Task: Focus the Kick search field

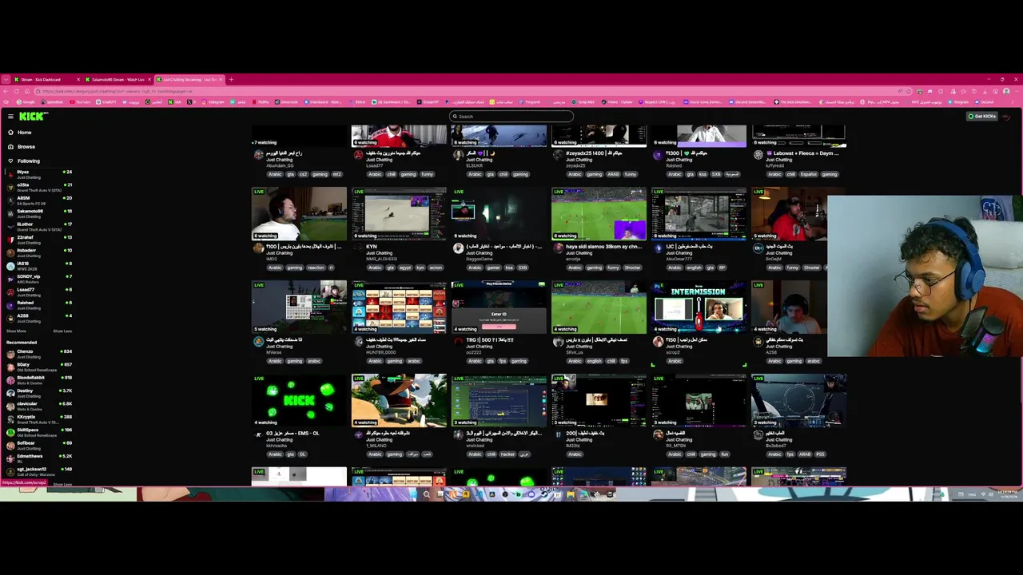Action: click(511, 117)
